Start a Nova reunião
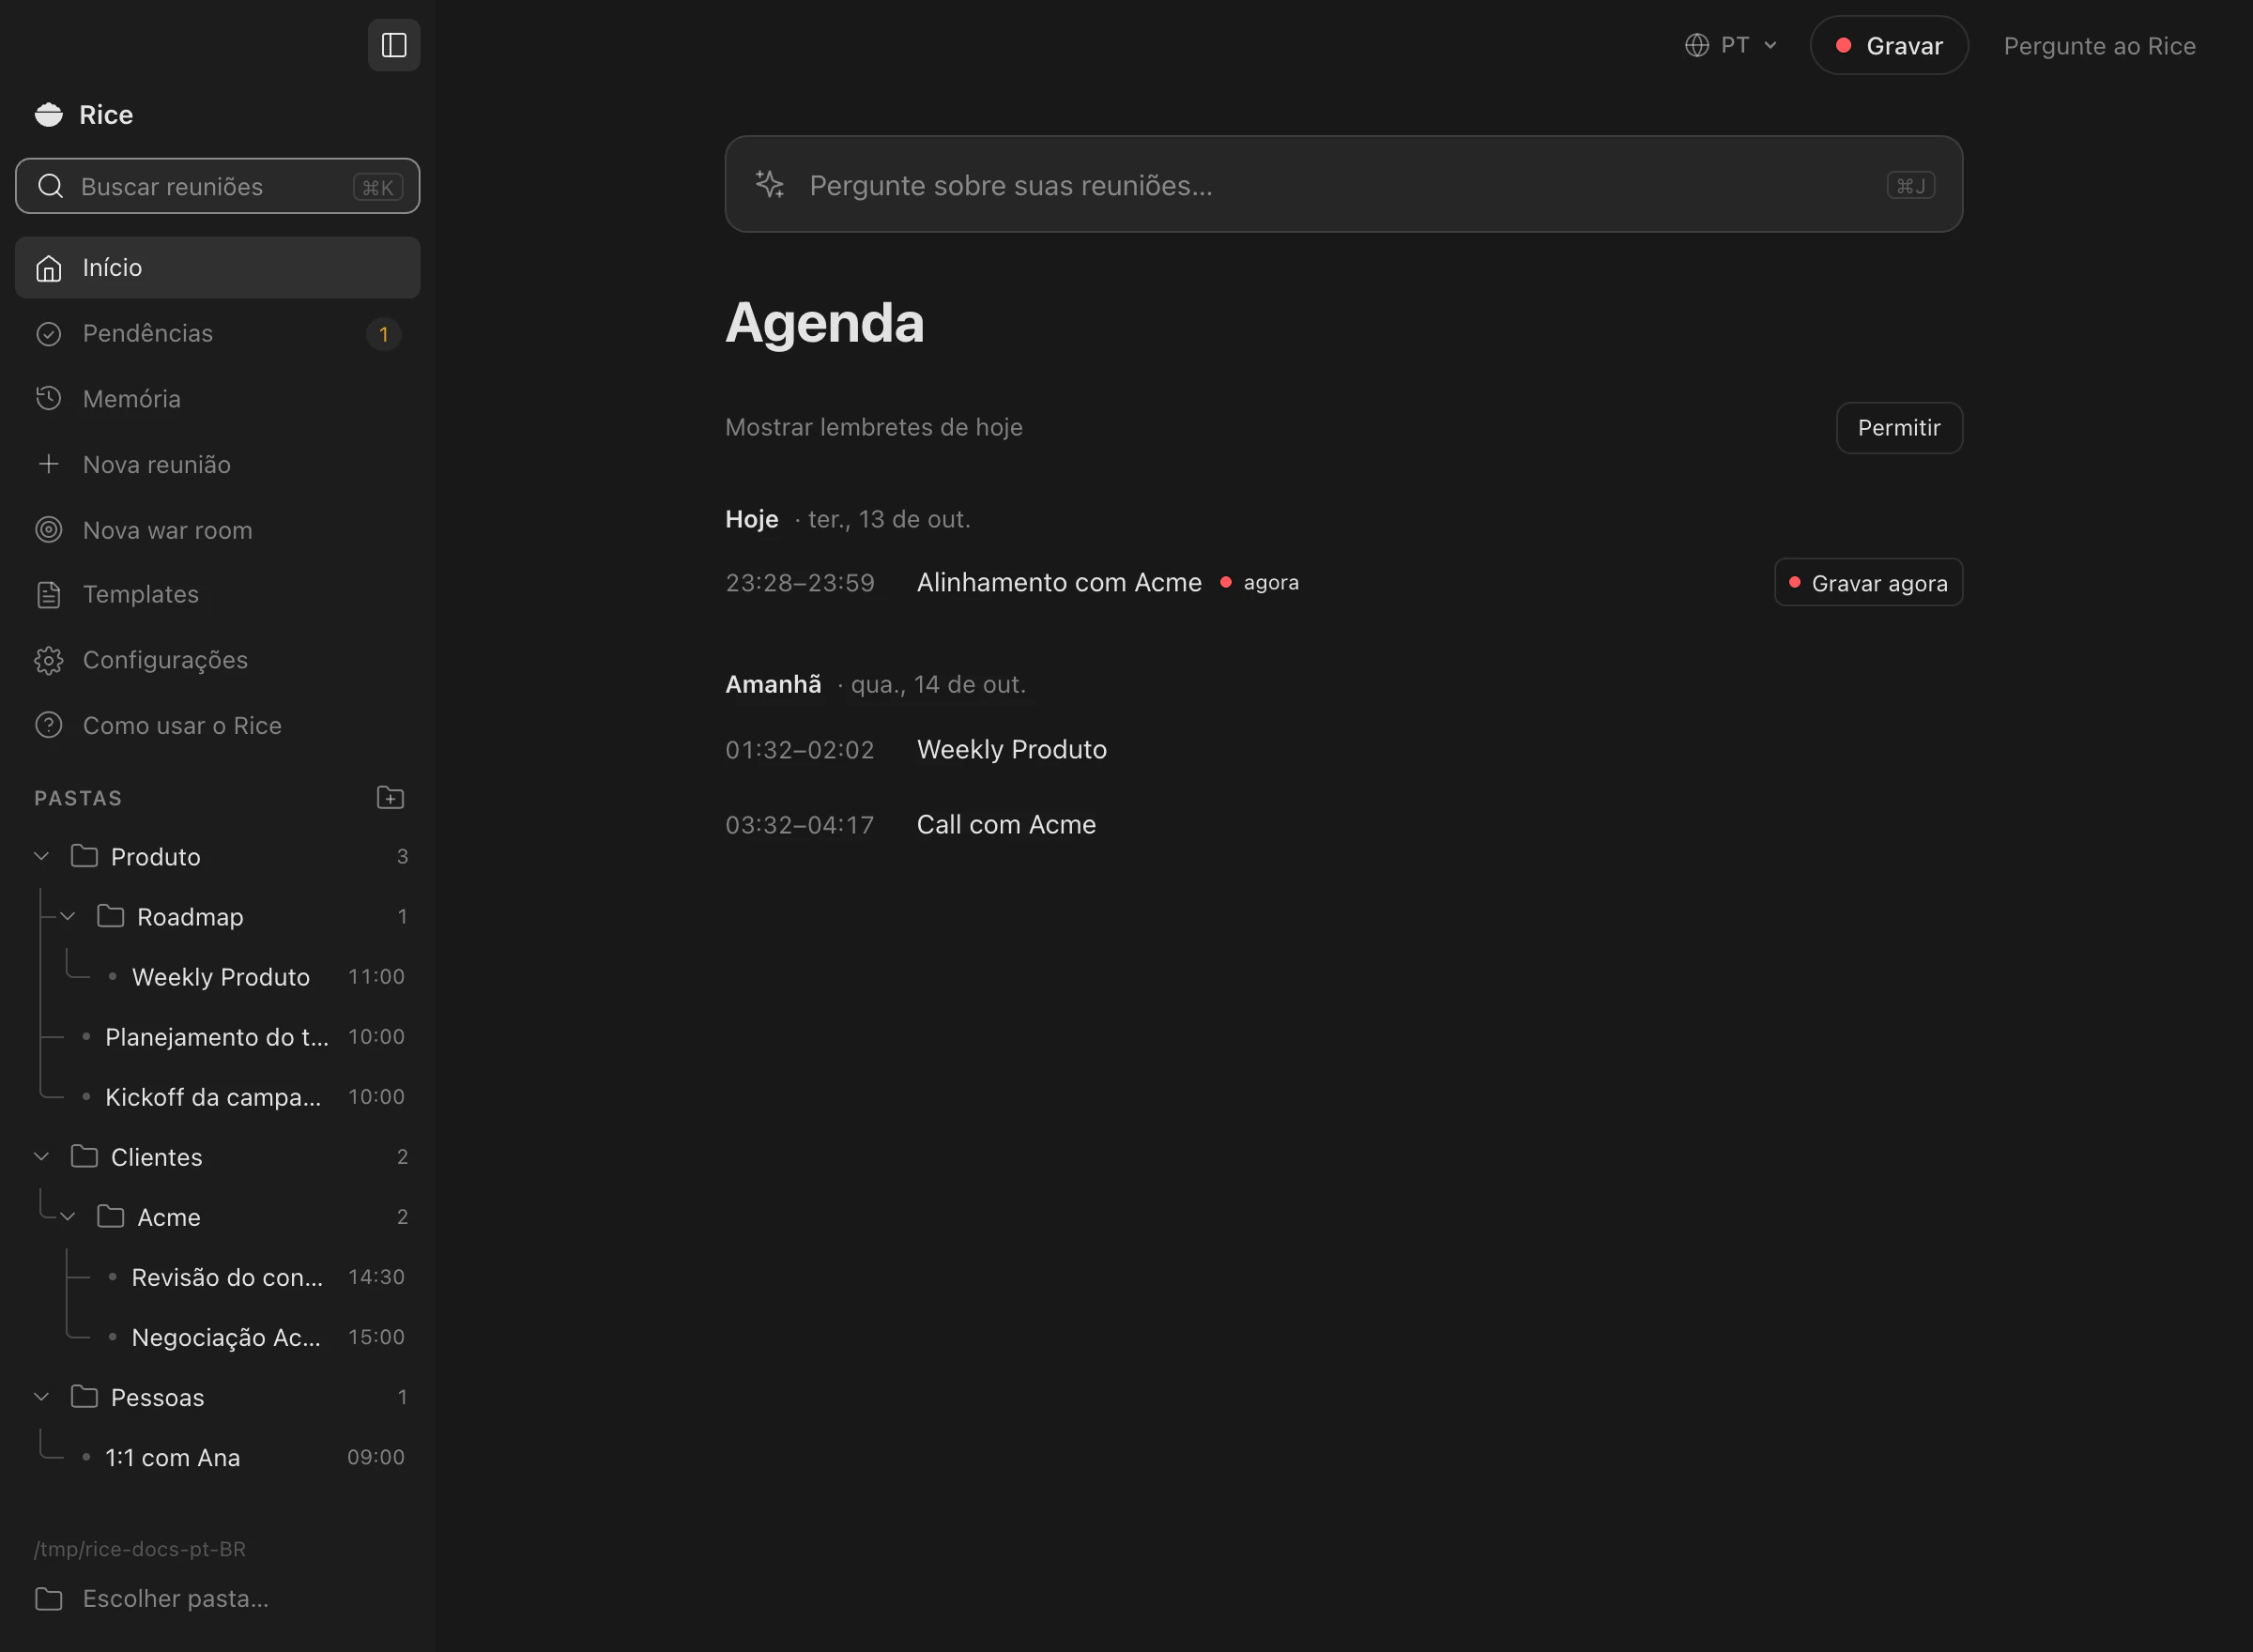The image size is (2253, 1652). tap(218, 465)
